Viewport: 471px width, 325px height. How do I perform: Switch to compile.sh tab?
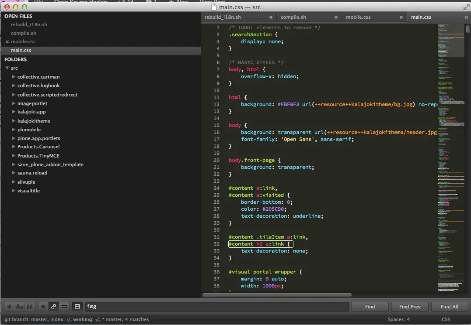coord(293,17)
